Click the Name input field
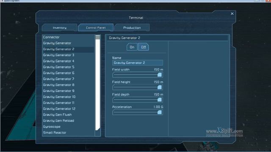Viewport: 271px width, 152px height. 137,63
